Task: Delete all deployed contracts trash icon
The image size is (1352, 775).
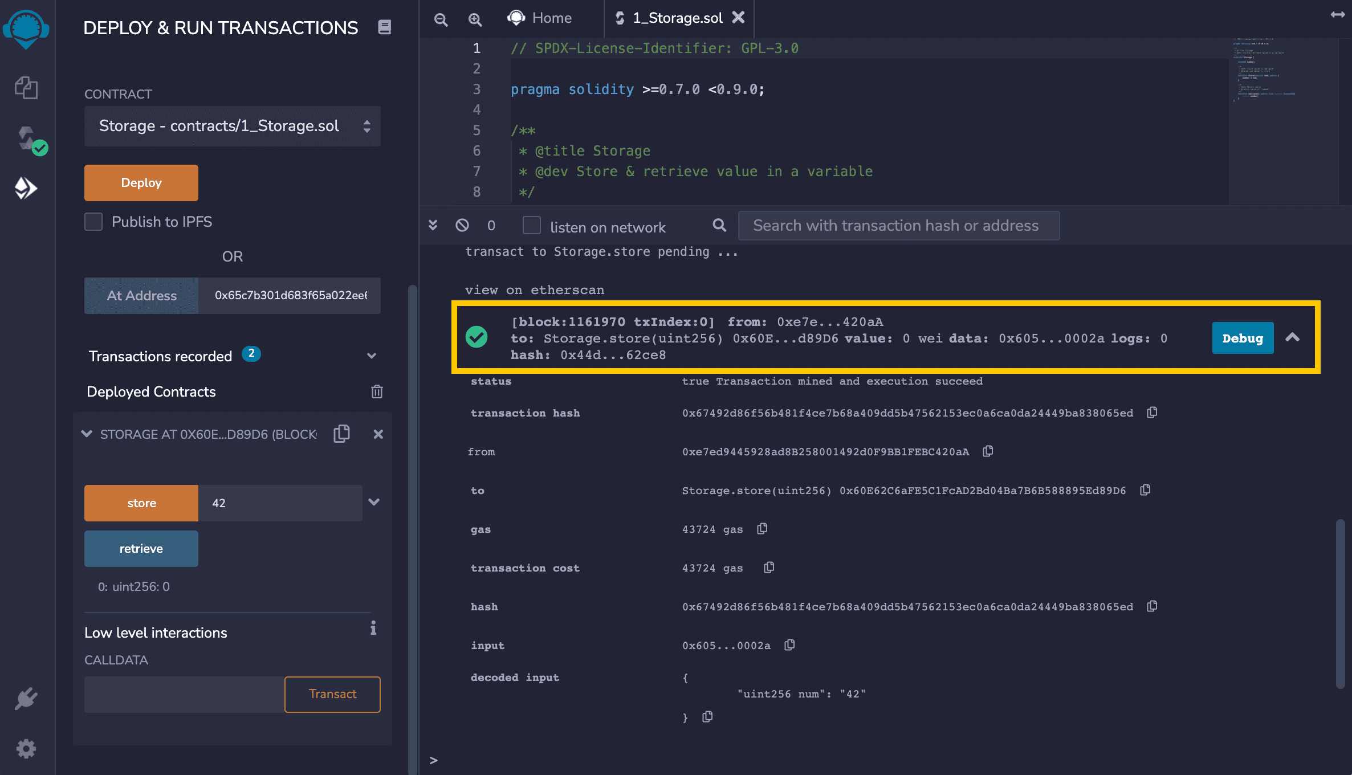Action: coord(377,391)
